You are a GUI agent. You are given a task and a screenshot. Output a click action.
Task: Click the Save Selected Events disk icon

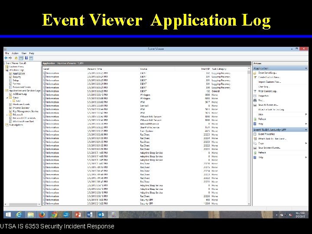tap(255, 148)
